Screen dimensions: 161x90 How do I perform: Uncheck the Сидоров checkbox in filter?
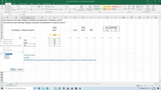pos(5,58)
